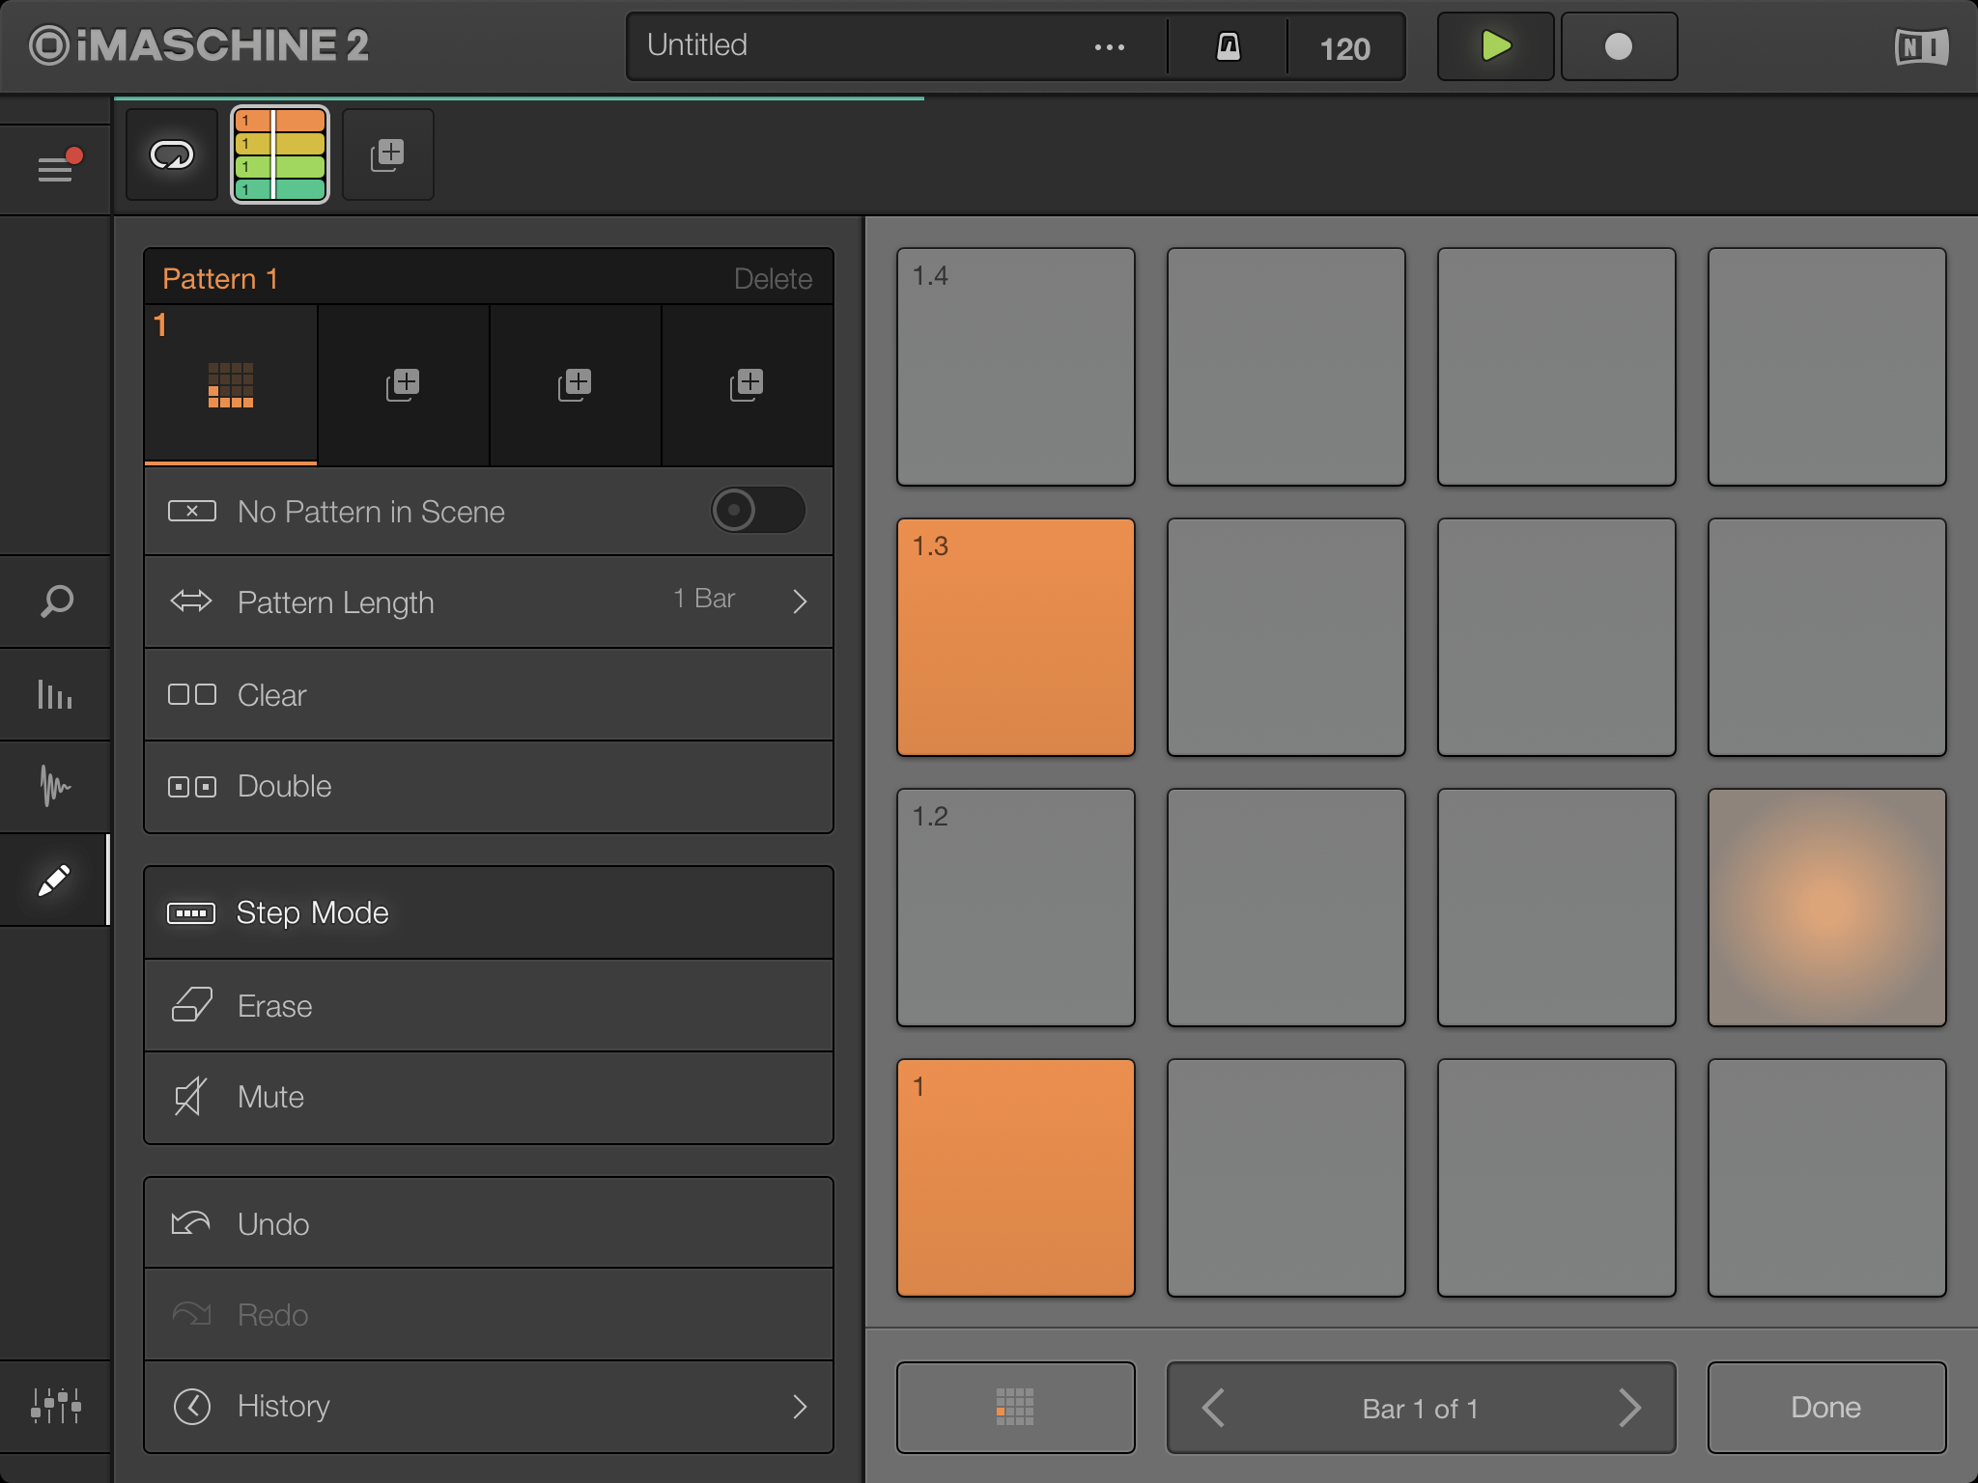Add pattern in second pattern slot
The image size is (1978, 1483).
click(x=403, y=385)
